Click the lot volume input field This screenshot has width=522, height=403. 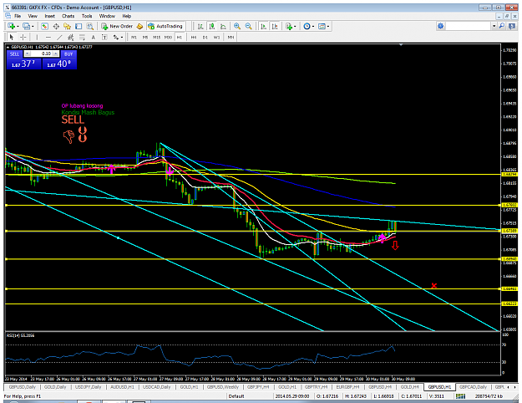(42, 54)
